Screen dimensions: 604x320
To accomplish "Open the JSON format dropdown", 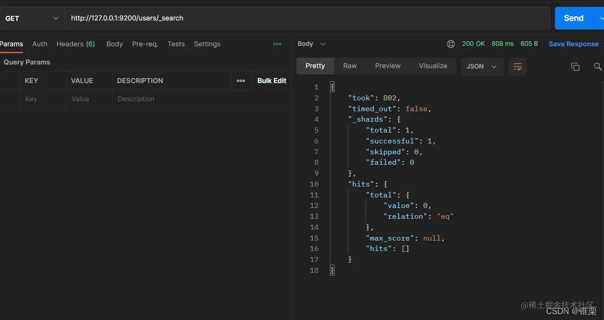I will pyautogui.click(x=482, y=66).
